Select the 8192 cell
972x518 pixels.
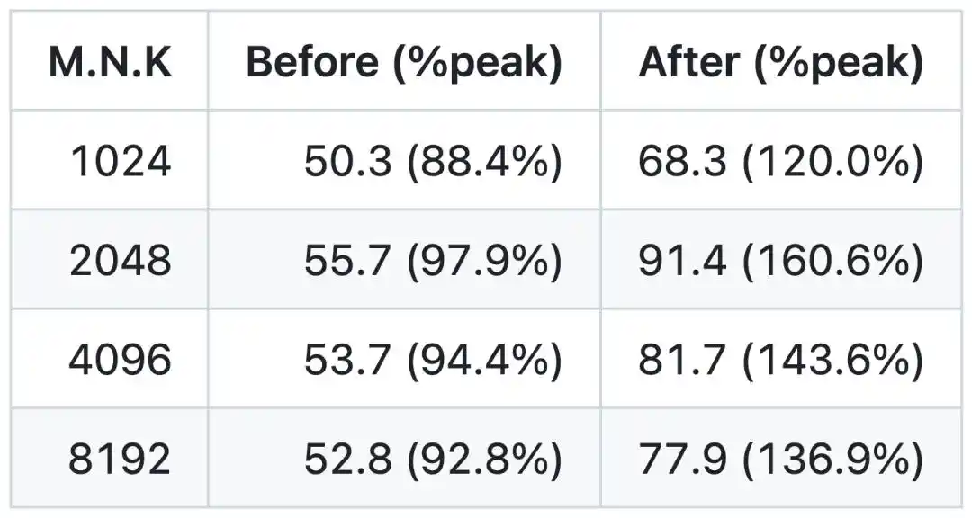pyautogui.click(x=110, y=457)
